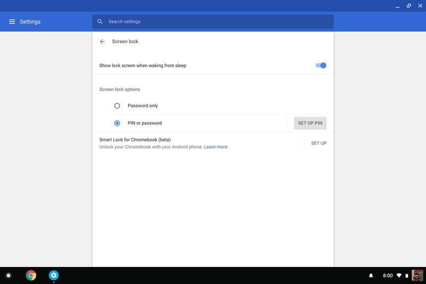The image size is (426, 284).
Task: Select the PIN or password radio option
Action: (117, 123)
